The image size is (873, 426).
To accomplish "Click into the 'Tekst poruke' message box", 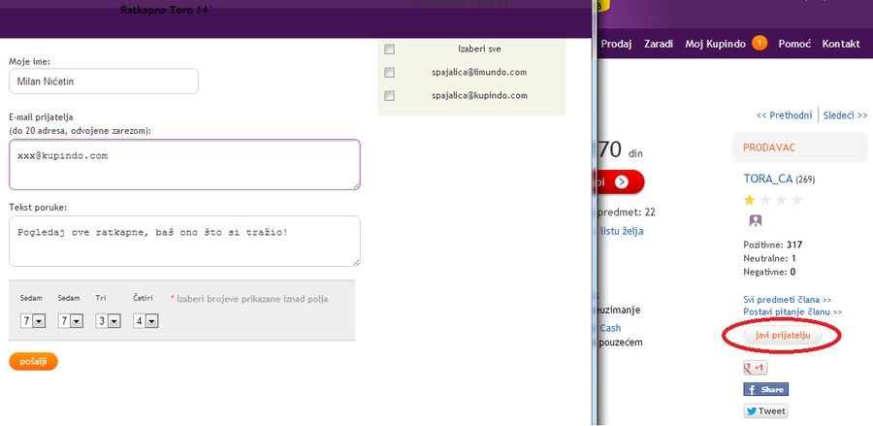I will (x=184, y=241).
